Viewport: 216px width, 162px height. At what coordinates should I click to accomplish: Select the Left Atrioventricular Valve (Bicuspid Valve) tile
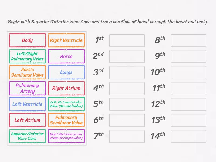click(x=66, y=104)
